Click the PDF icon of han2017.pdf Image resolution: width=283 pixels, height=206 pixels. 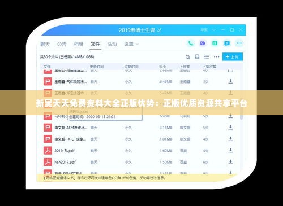pyautogui.click(x=48, y=162)
